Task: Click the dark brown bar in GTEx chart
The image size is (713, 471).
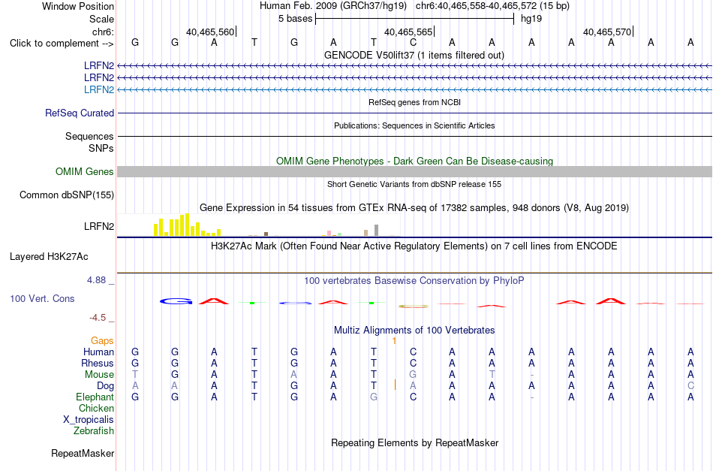Action: coord(266,234)
